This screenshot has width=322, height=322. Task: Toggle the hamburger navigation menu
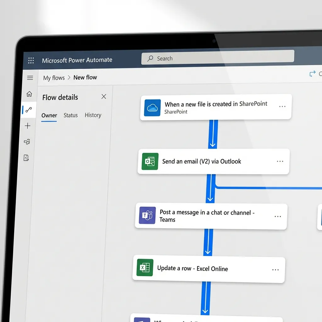(x=30, y=77)
